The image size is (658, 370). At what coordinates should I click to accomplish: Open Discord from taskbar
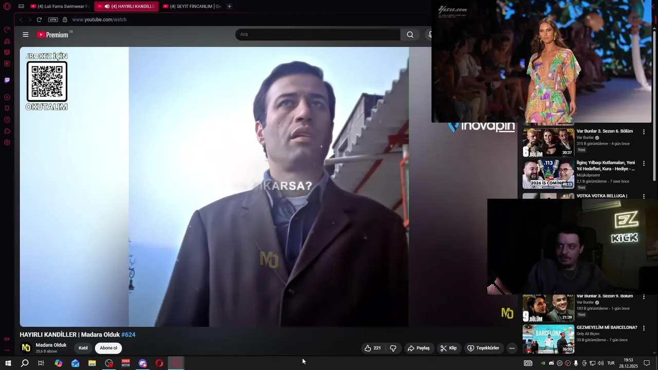(x=142, y=363)
